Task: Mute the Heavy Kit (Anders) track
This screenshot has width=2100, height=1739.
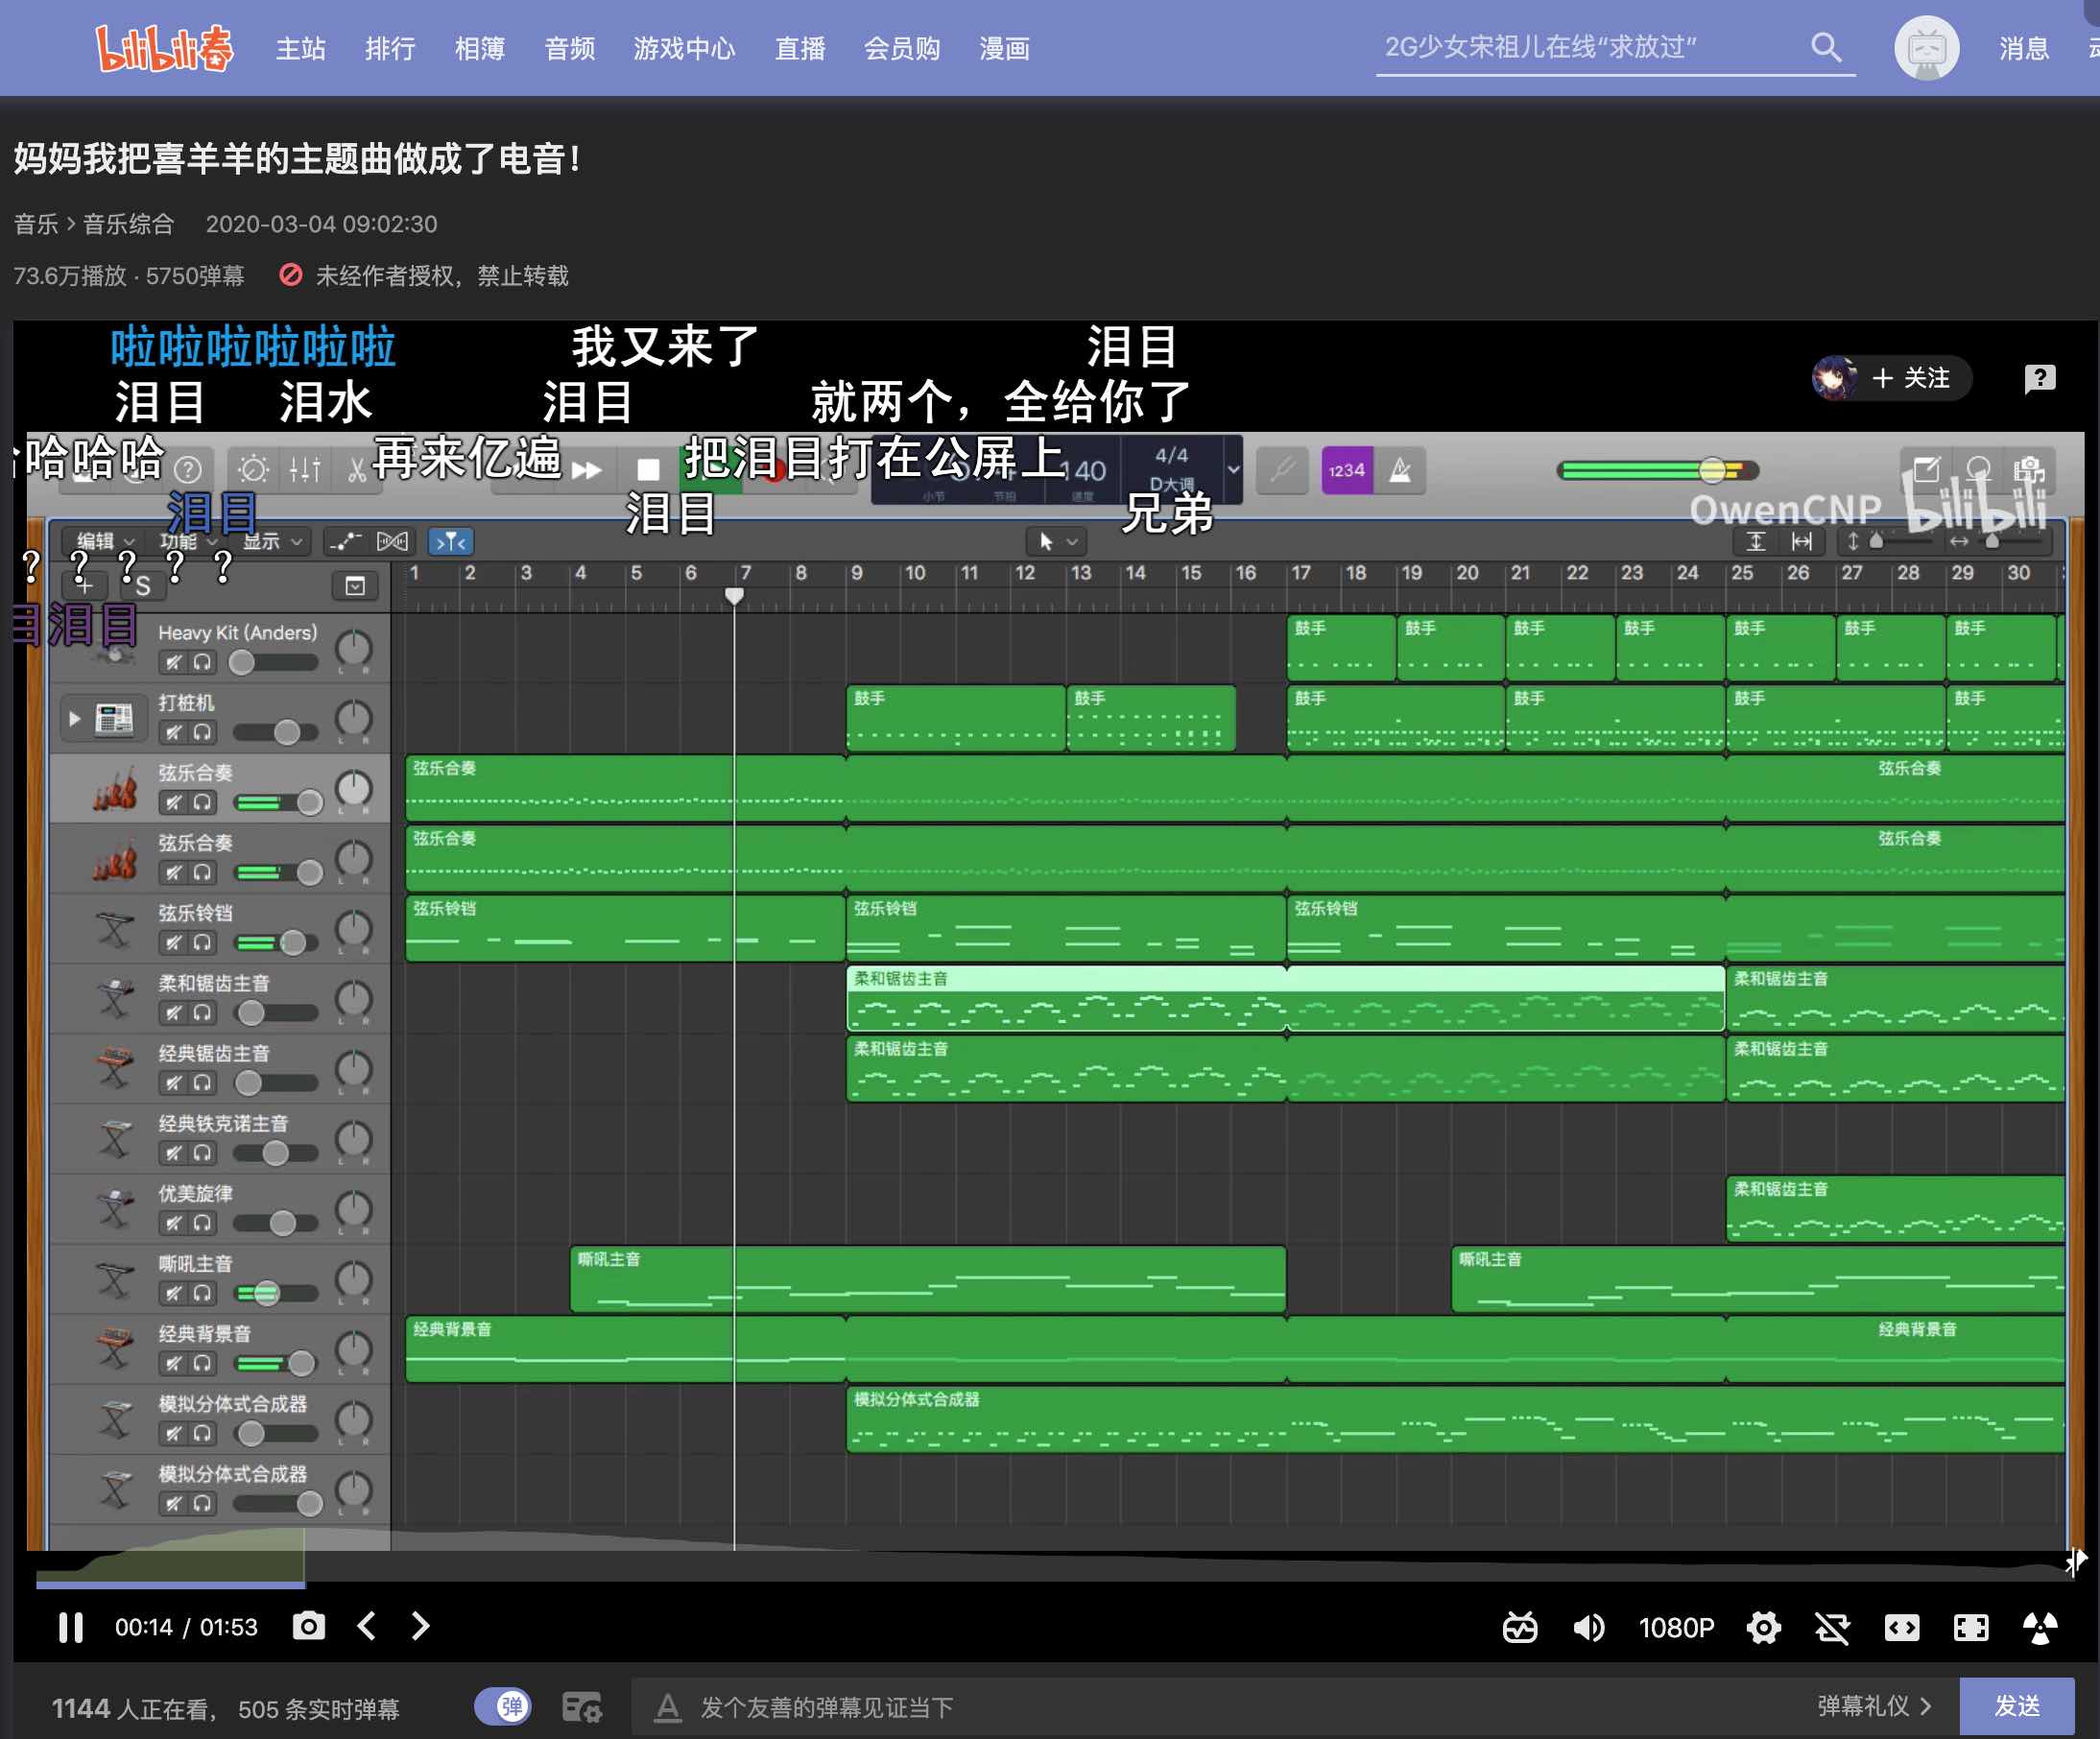Action: coord(174,662)
